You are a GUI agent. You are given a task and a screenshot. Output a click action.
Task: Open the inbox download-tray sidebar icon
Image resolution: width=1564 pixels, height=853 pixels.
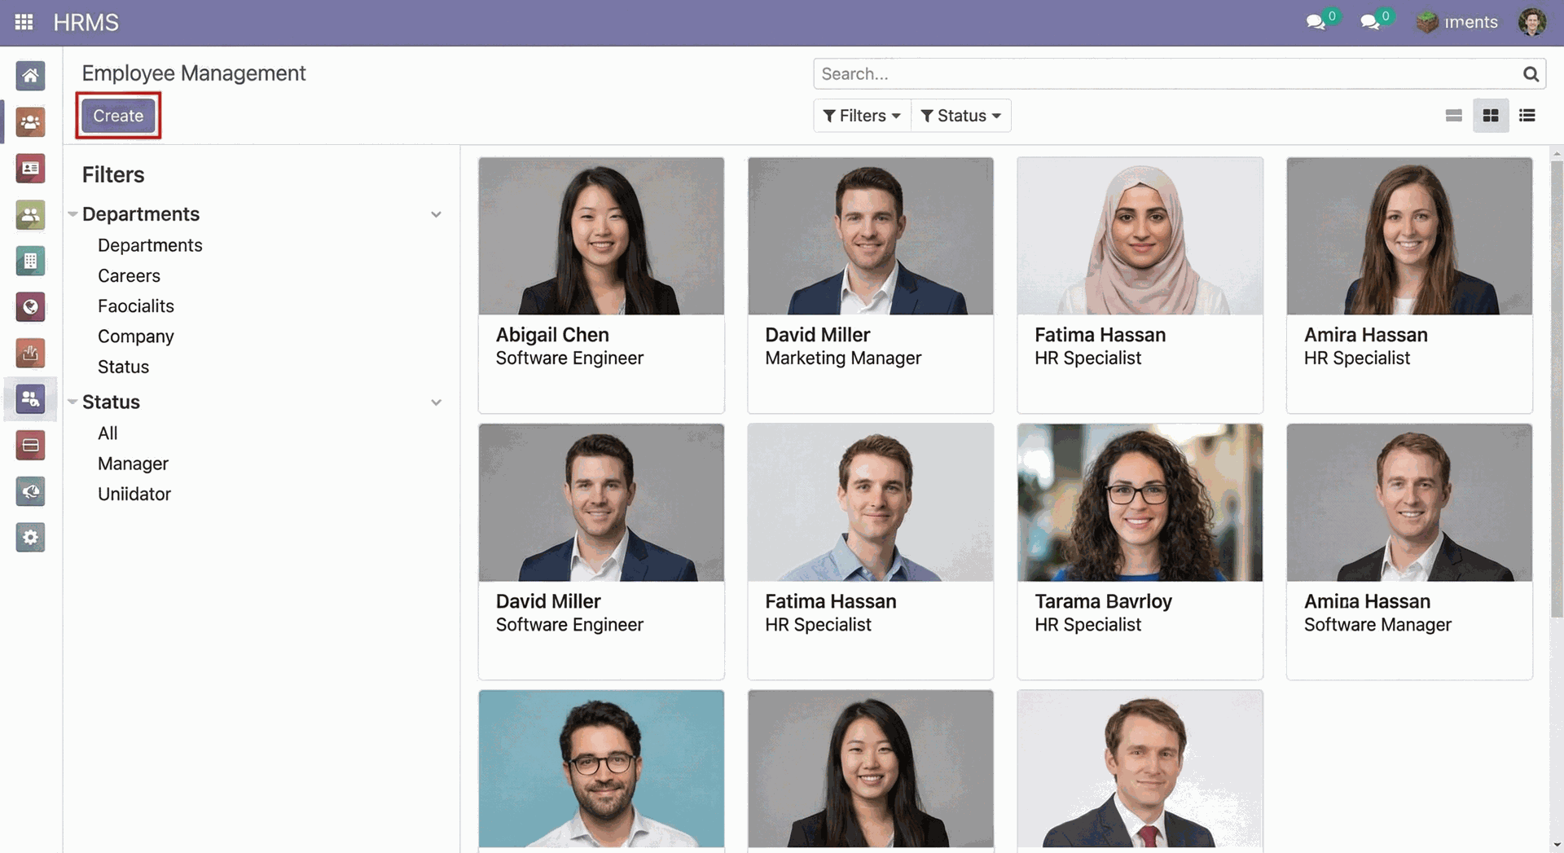point(30,354)
